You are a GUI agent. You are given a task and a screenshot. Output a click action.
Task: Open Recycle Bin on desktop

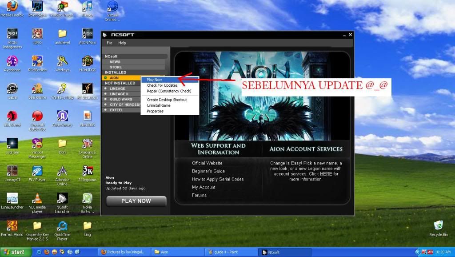tap(438, 228)
